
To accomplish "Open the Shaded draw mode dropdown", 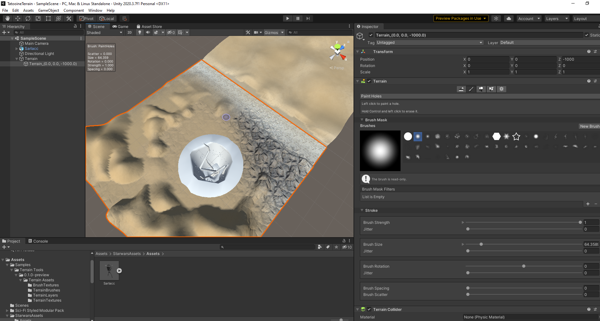I will click(x=104, y=32).
